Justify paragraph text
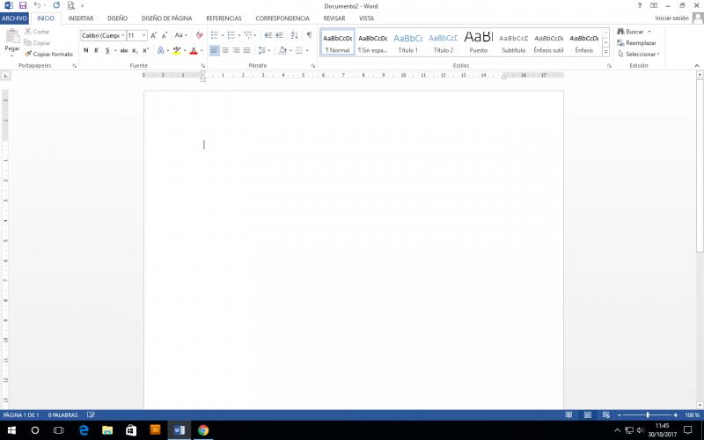 (x=247, y=50)
